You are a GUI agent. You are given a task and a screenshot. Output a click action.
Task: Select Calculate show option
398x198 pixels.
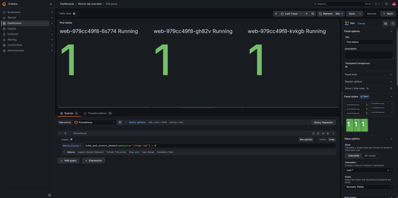(354, 156)
